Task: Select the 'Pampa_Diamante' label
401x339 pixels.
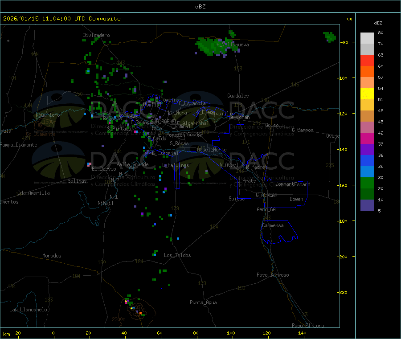Action: coord(19,145)
